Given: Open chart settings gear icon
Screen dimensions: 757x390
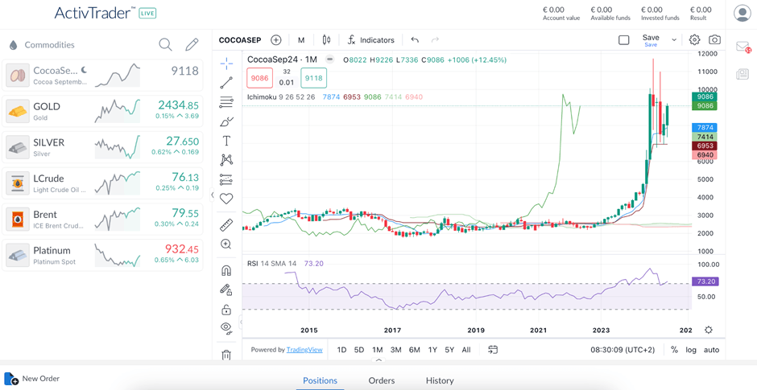Looking at the screenshot, I should click(694, 40).
